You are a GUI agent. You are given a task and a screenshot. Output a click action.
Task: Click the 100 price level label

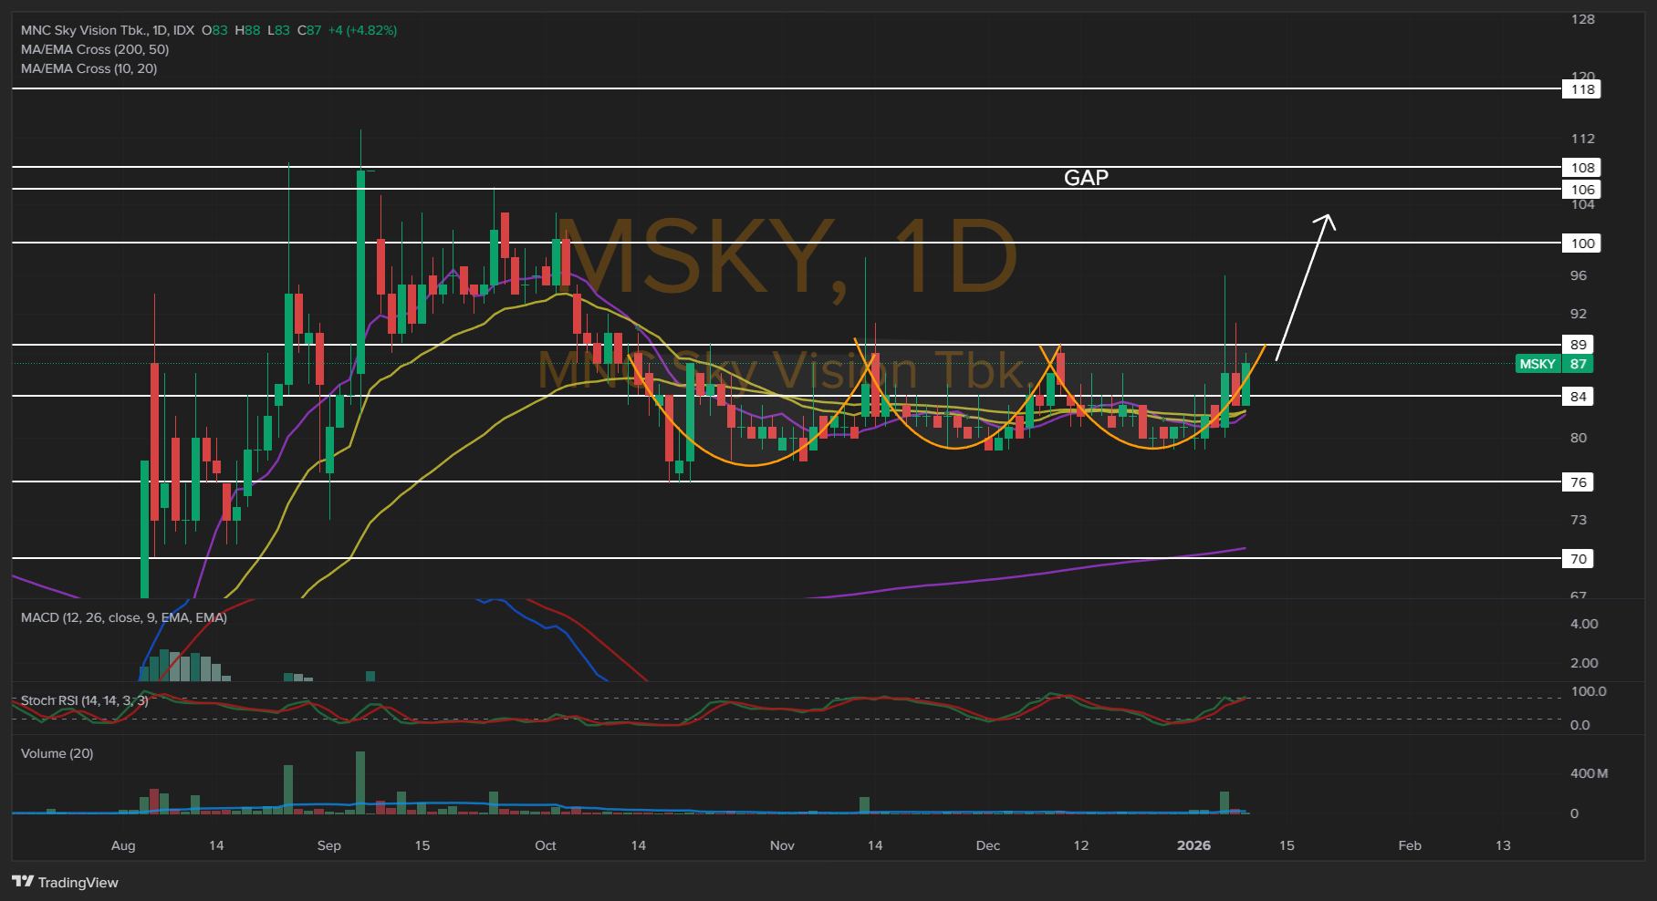pos(1581,243)
